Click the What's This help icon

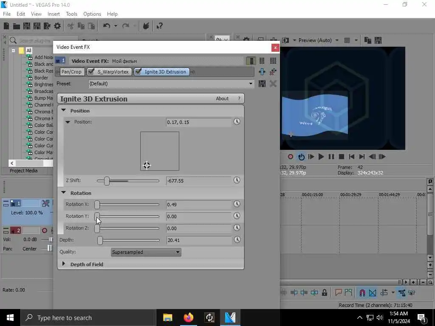[x=159, y=26]
